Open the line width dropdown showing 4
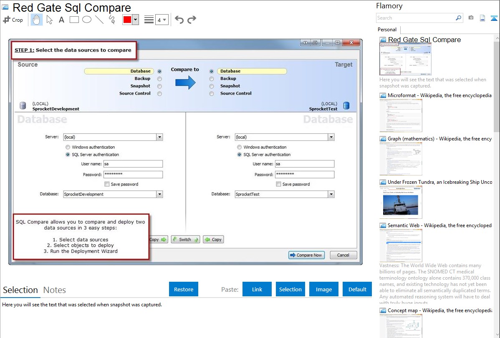The width and height of the screenshot is (500, 338). pos(162,20)
